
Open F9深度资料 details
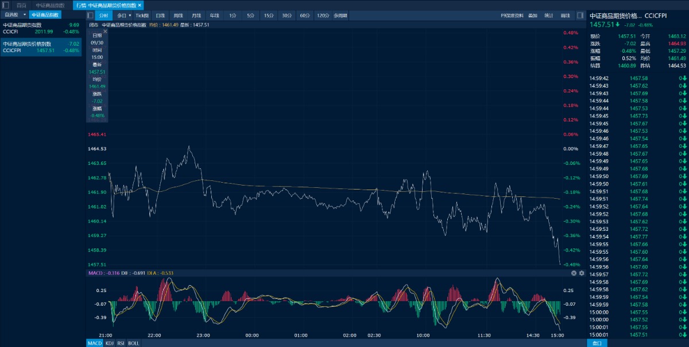[x=512, y=15]
